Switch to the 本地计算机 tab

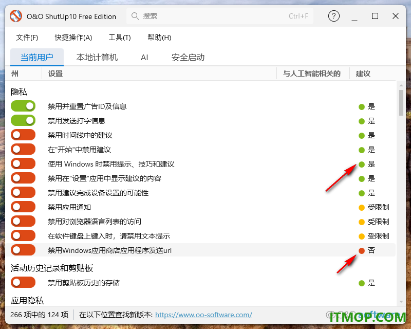97,57
